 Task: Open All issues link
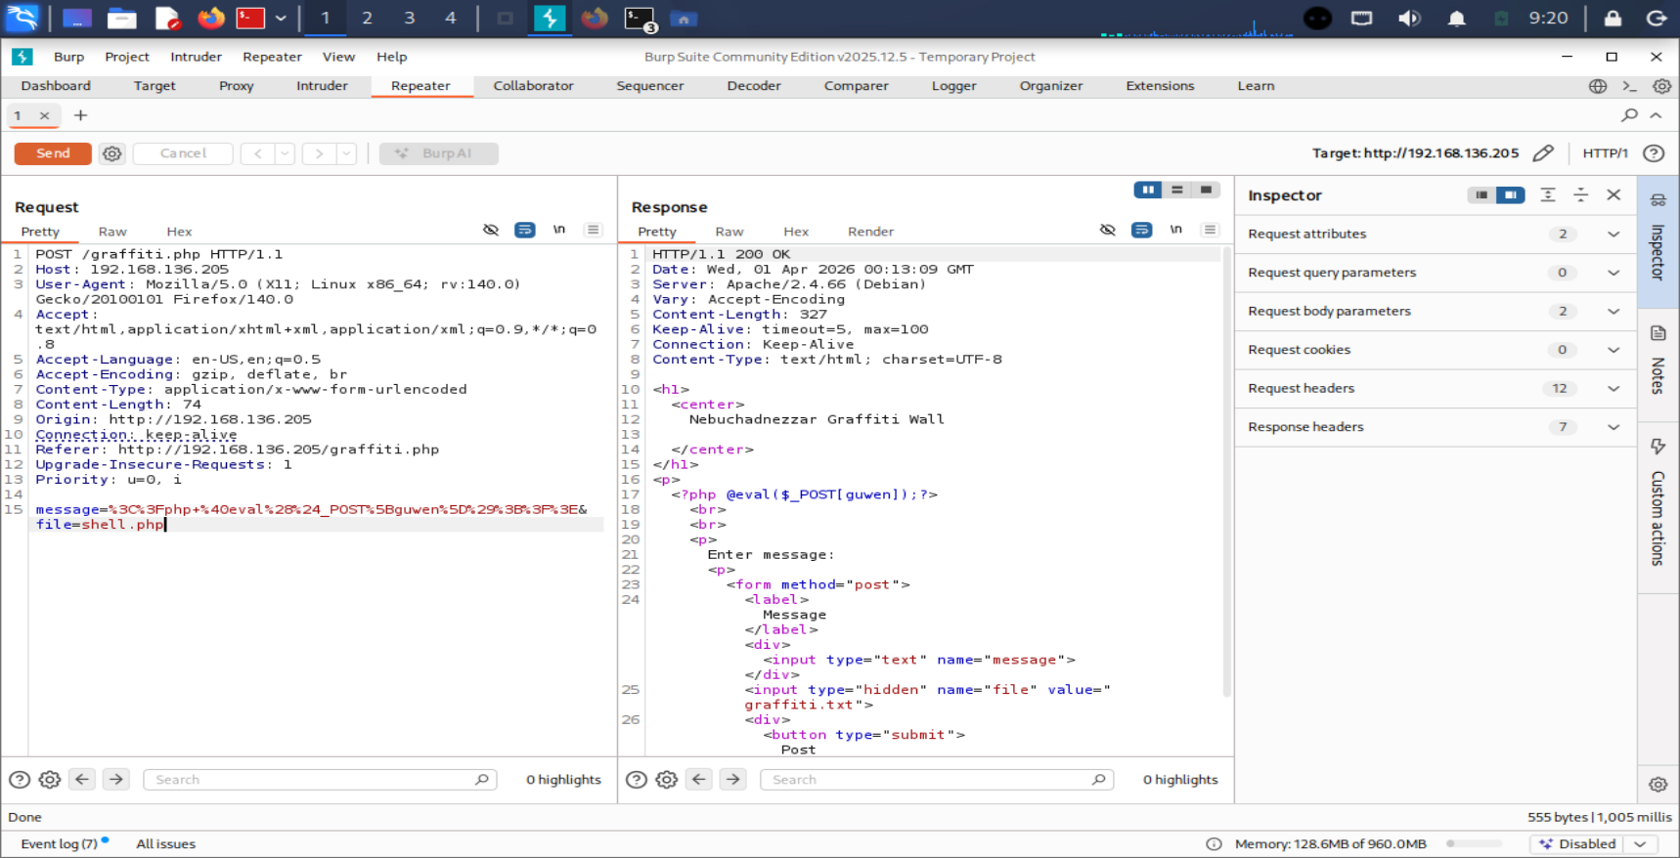pyautogui.click(x=165, y=844)
